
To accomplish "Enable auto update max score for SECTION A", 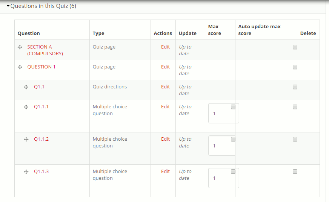I will pos(295,47).
